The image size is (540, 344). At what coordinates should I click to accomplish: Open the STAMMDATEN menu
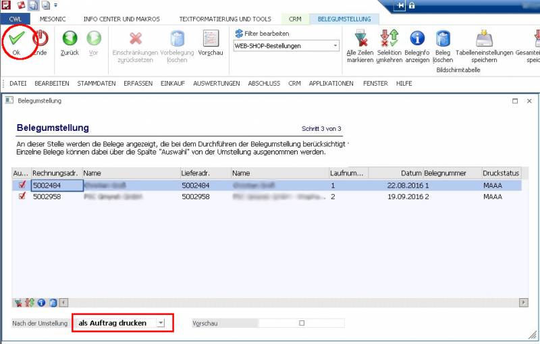point(96,84)
